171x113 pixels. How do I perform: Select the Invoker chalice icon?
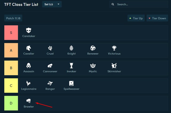(71, 66)
